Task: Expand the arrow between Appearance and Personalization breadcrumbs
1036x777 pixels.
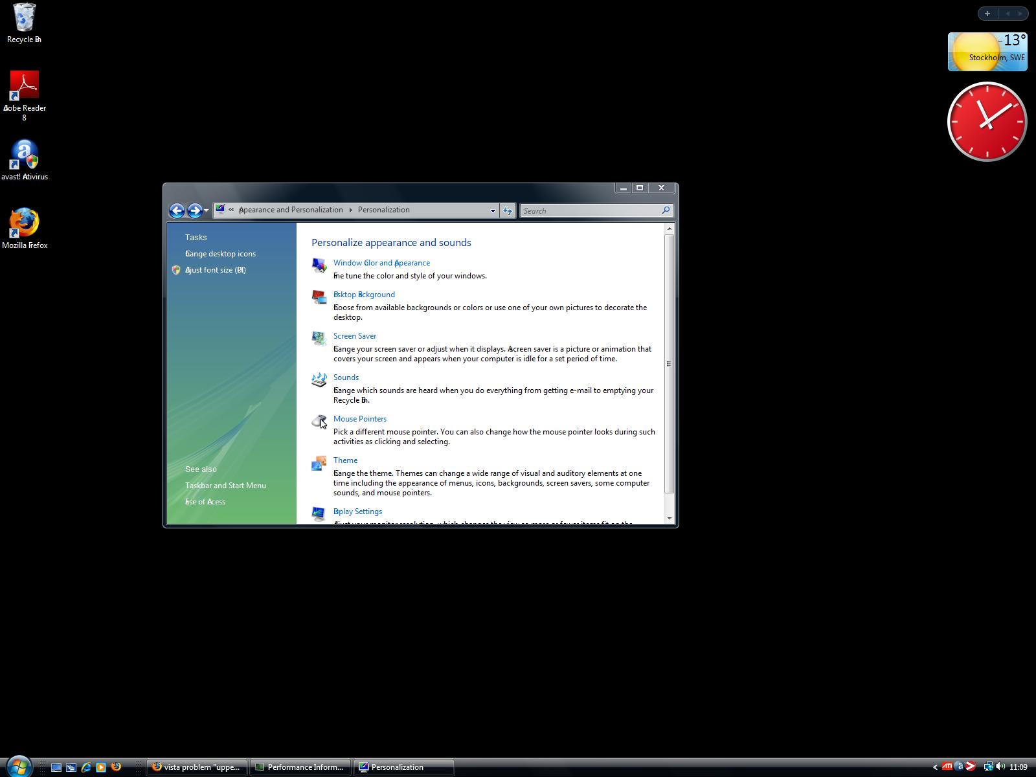Action: point(350,210)
